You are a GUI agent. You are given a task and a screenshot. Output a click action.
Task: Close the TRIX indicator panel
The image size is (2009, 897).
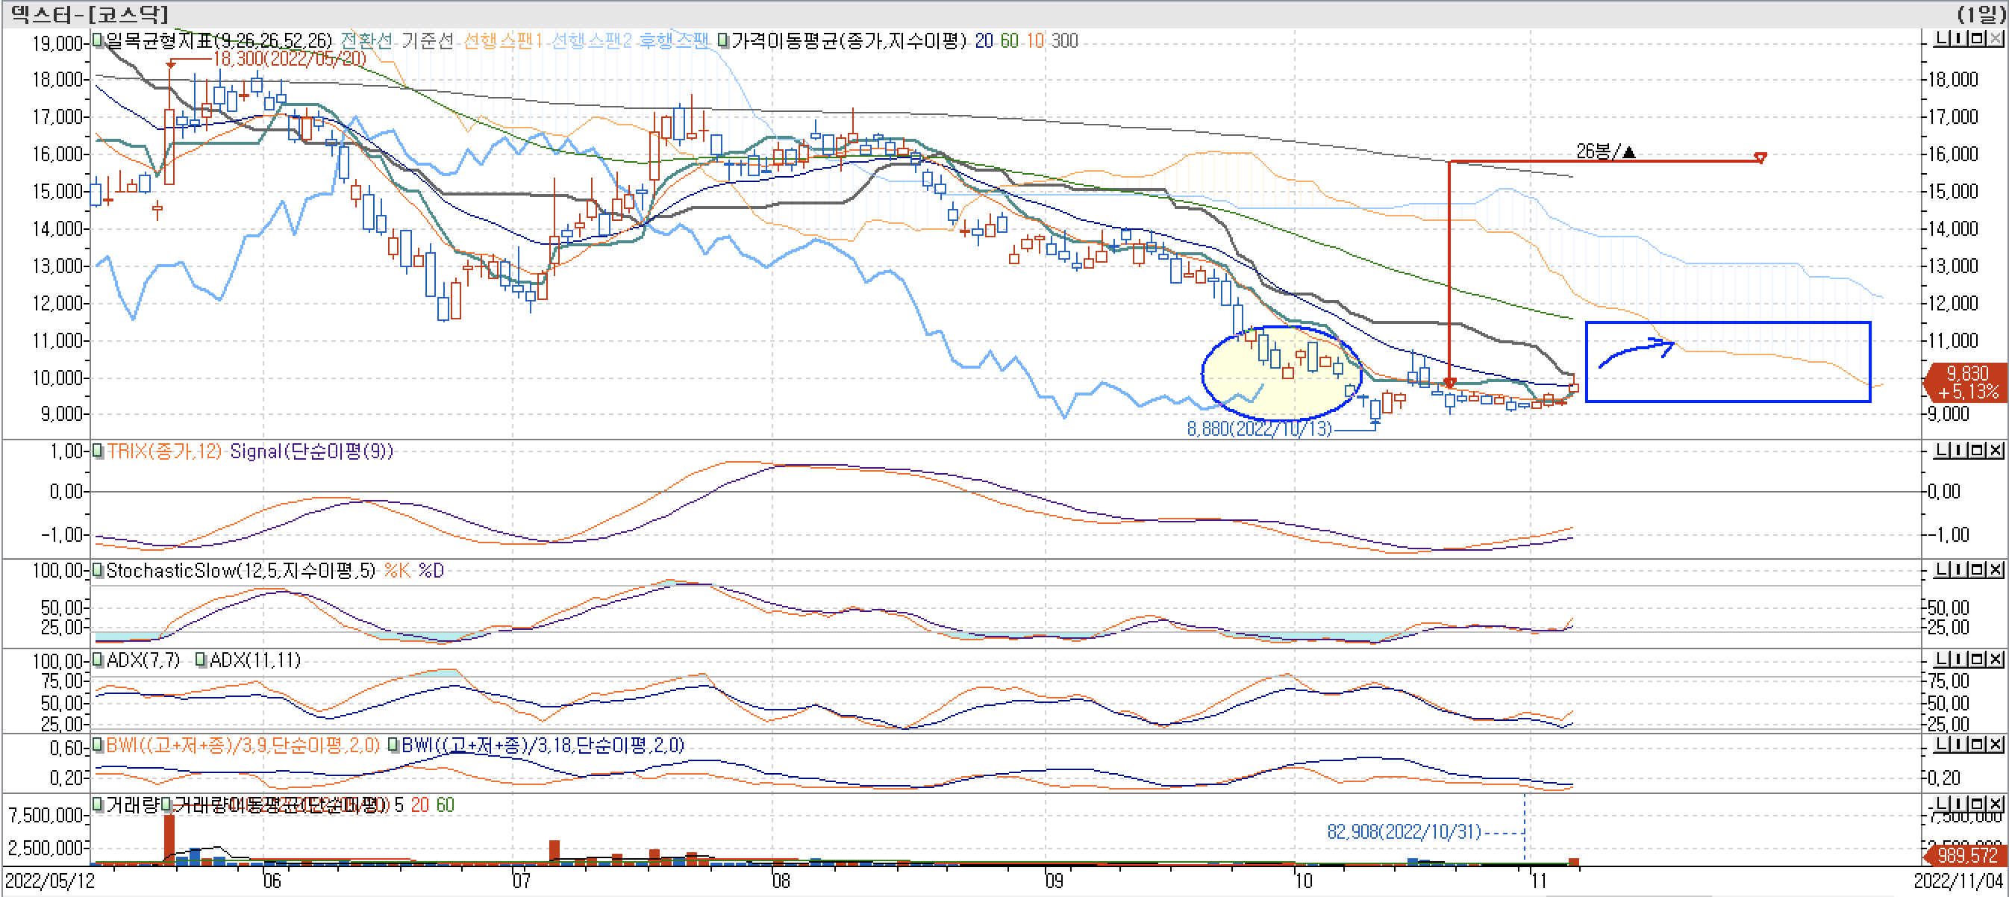tap(1995, 450)
